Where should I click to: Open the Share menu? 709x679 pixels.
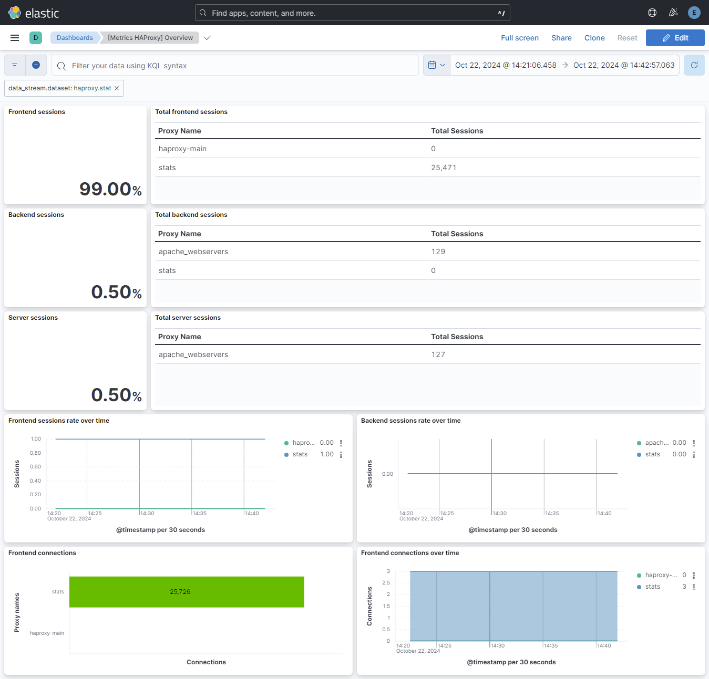[x=561, y=37]
